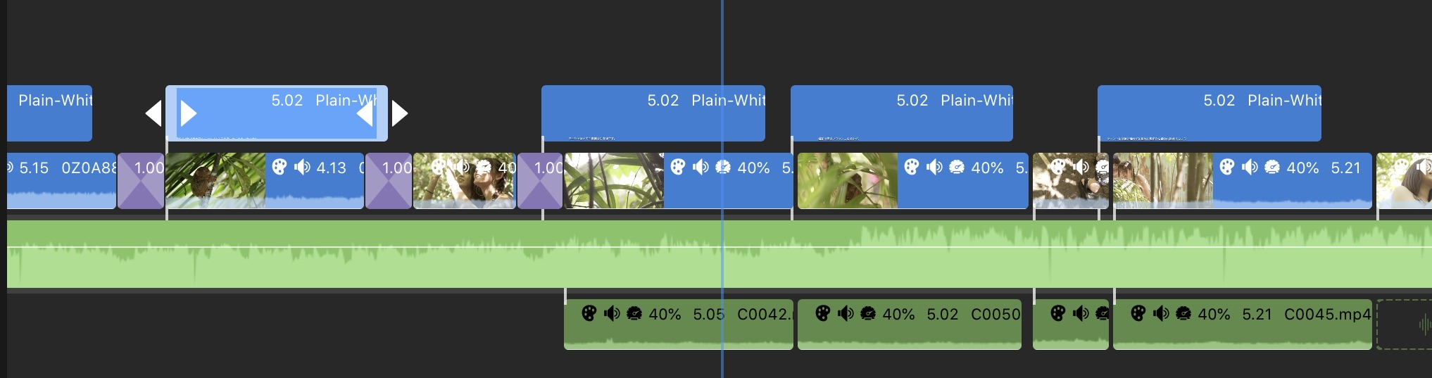Click speaker icon on the 4.13 tarsier clip

tap(302, 167)
